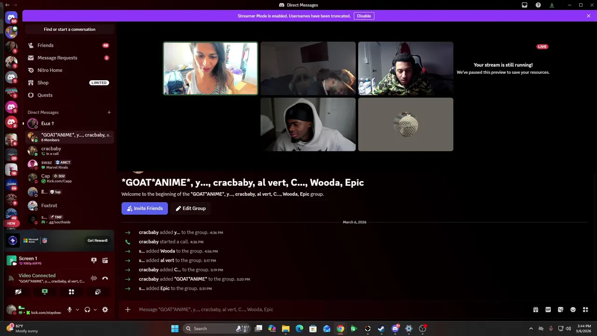This screenshot has width=597, height=336.
Task: Open Apps launcher in message bar
Action: 585,309
